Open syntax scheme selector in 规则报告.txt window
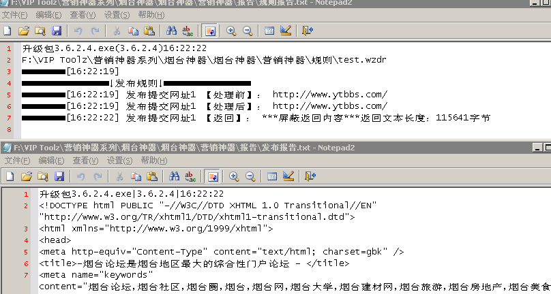The image size is (551, 294). [x=269, y=31]
